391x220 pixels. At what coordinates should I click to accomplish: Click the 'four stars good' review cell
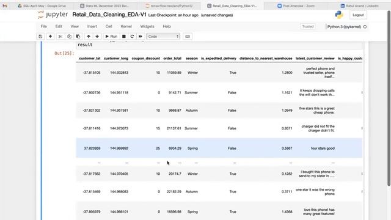click(x=323, y=148)
